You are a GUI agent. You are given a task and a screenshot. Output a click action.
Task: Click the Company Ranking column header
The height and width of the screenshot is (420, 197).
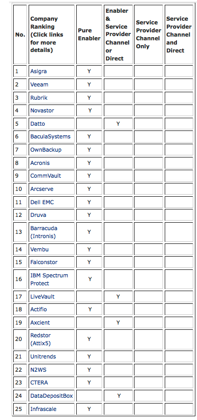tap(47, 34)
